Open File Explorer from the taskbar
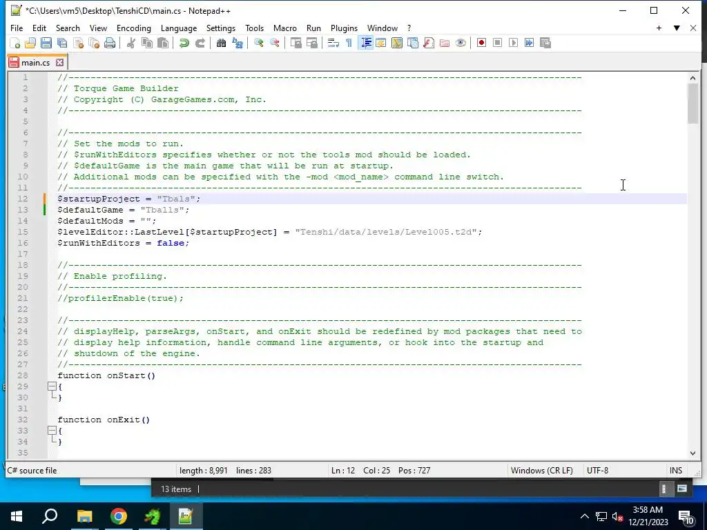This screenshot has height=530, width=707. pos(84,516)
